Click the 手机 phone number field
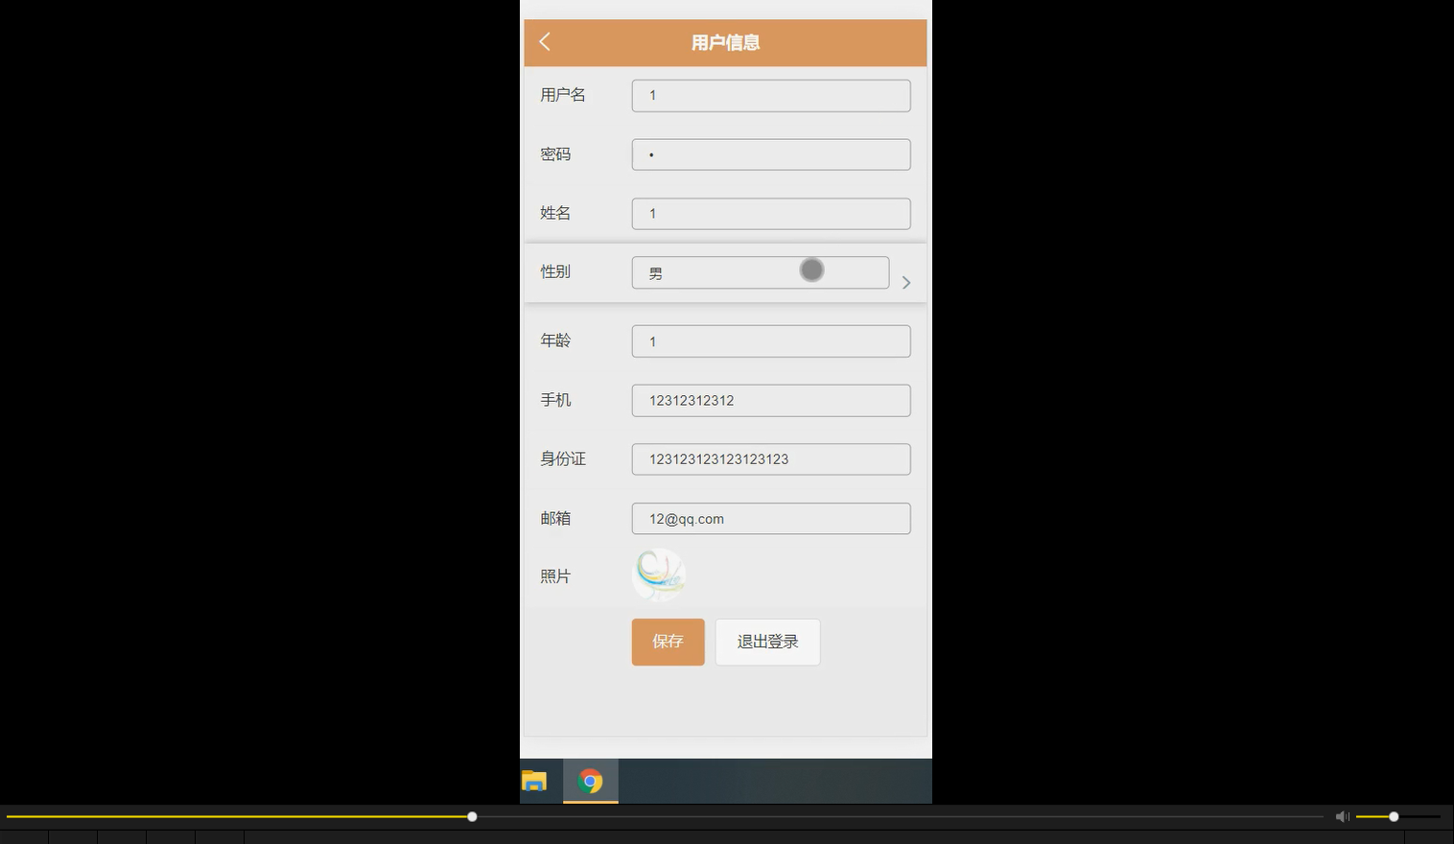 (771, 401)
